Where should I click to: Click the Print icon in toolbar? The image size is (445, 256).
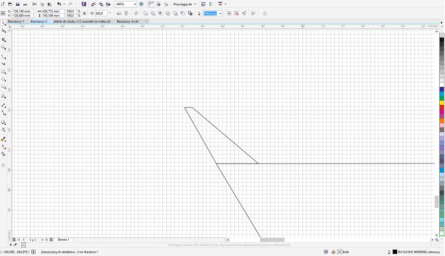[x=25, y=4]
